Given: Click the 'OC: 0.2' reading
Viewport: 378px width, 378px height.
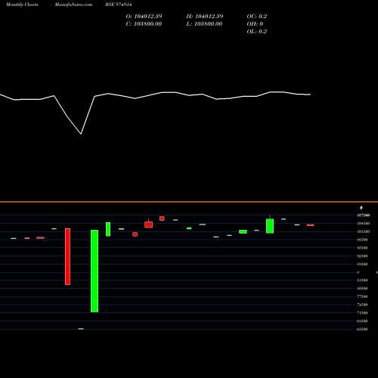Looking at the screenshot, I should [x=257, y=17].
